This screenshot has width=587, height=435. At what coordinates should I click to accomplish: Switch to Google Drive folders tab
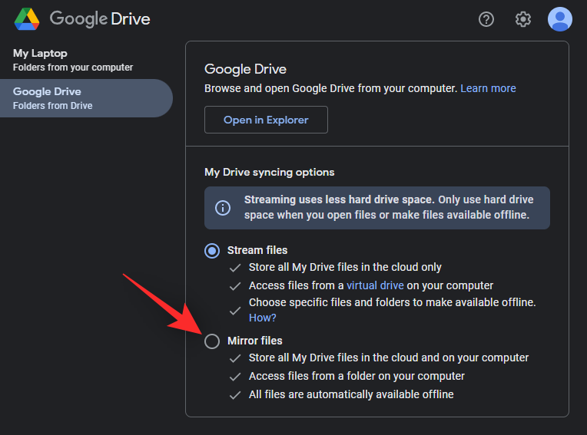[86, 98]
